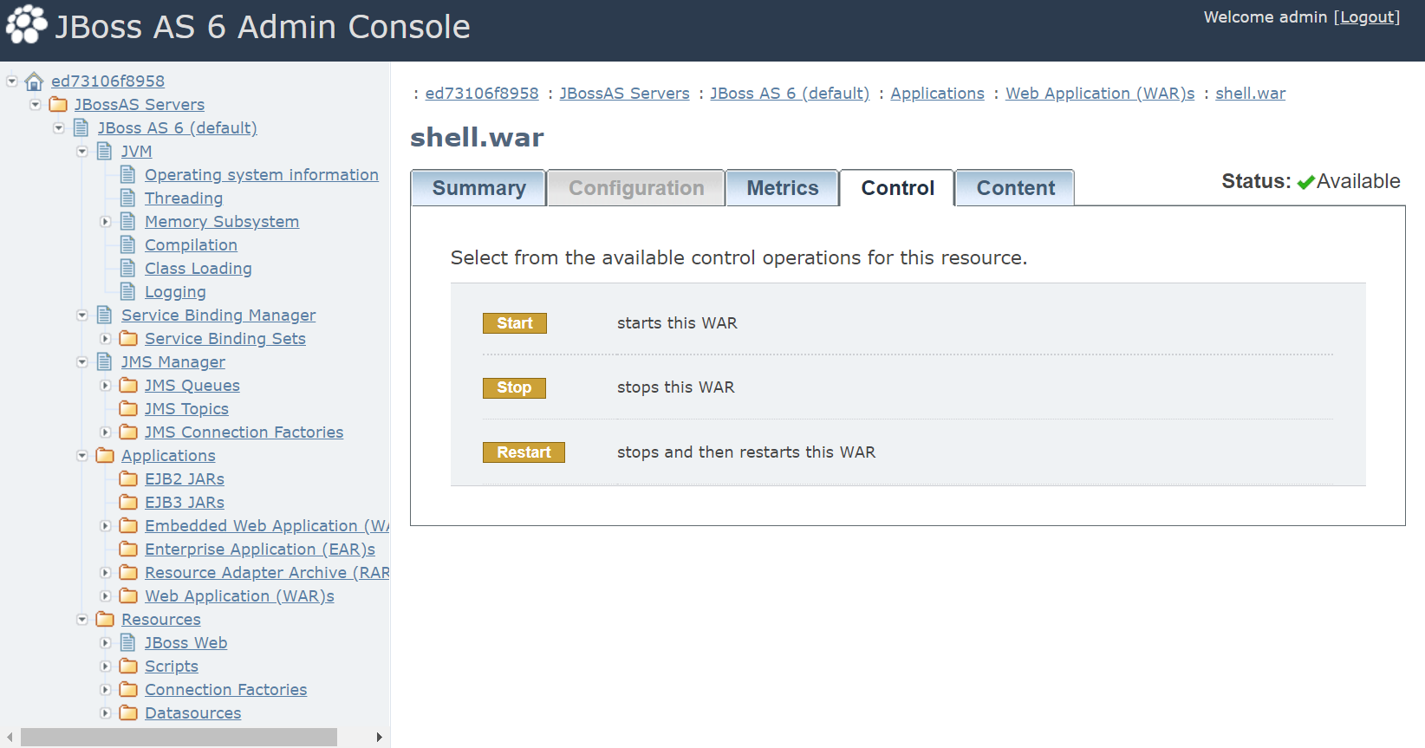Open the shell.war breadcrumb link
Screen dimensions: 1425x748
[1250, 94]
